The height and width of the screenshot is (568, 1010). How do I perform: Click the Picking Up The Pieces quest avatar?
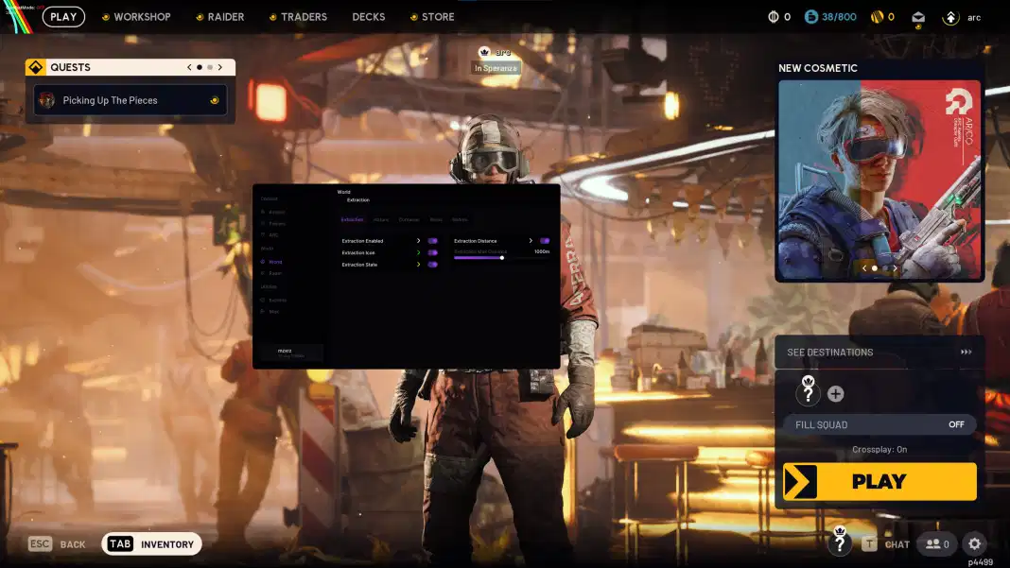pyautogui.click(x=46, y=100)
